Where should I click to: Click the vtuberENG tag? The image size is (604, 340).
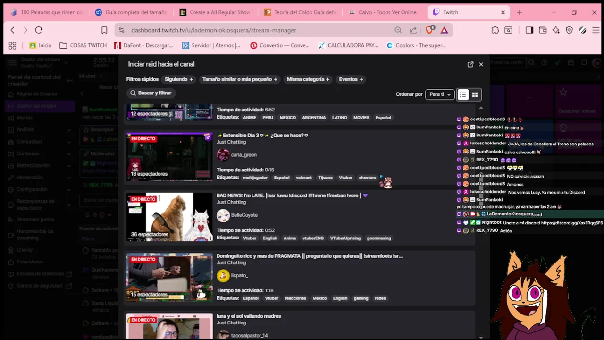tap(313, 238)
